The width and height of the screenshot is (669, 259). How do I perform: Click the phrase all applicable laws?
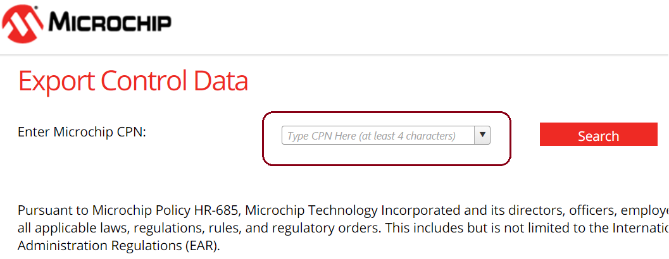point(59,227)
